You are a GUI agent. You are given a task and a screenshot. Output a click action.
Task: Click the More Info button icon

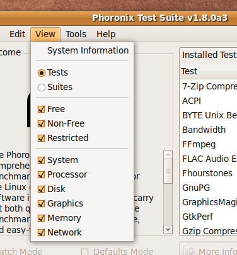tap(190, 251)
